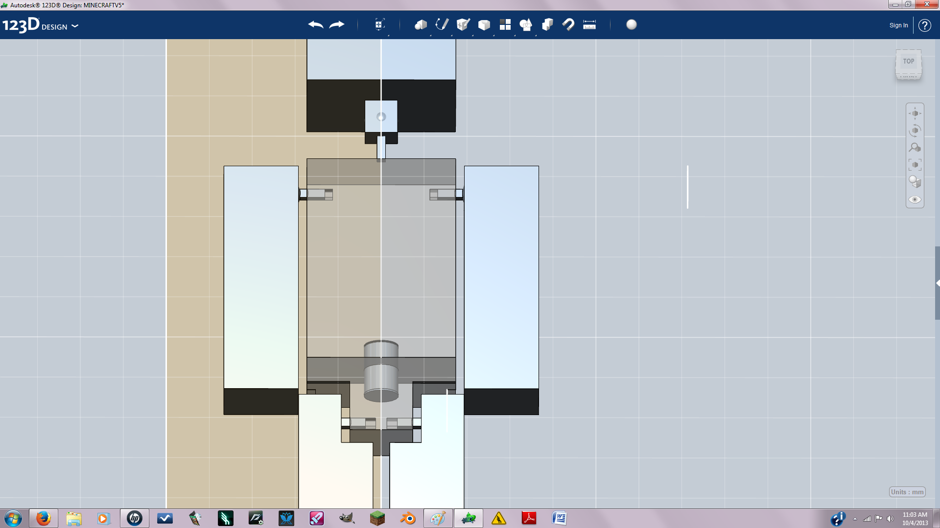Open the Material sphere tool
The height and width of the screenshot is (528, 940).
(632, 24)
